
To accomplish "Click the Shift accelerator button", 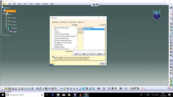I will click(x=84, y=54).
